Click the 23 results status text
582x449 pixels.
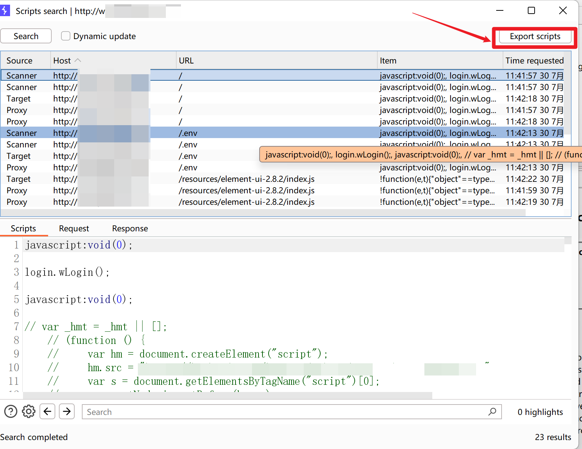(553, 437)
